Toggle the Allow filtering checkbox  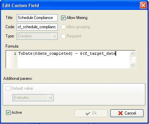[63, 18]
